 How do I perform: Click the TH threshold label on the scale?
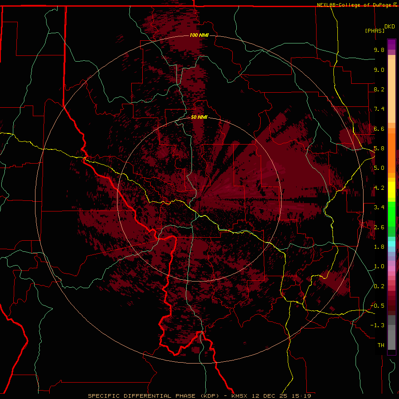[381, 345]
